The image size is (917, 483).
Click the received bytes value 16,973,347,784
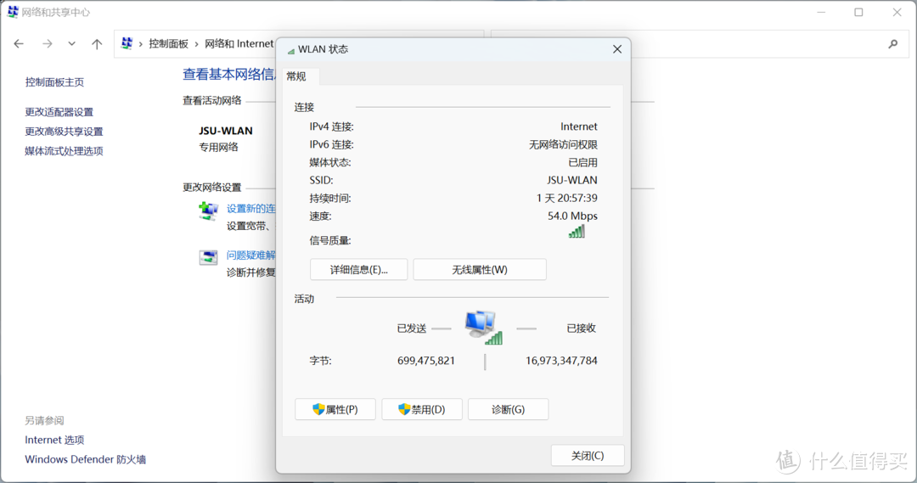(561, 361)
